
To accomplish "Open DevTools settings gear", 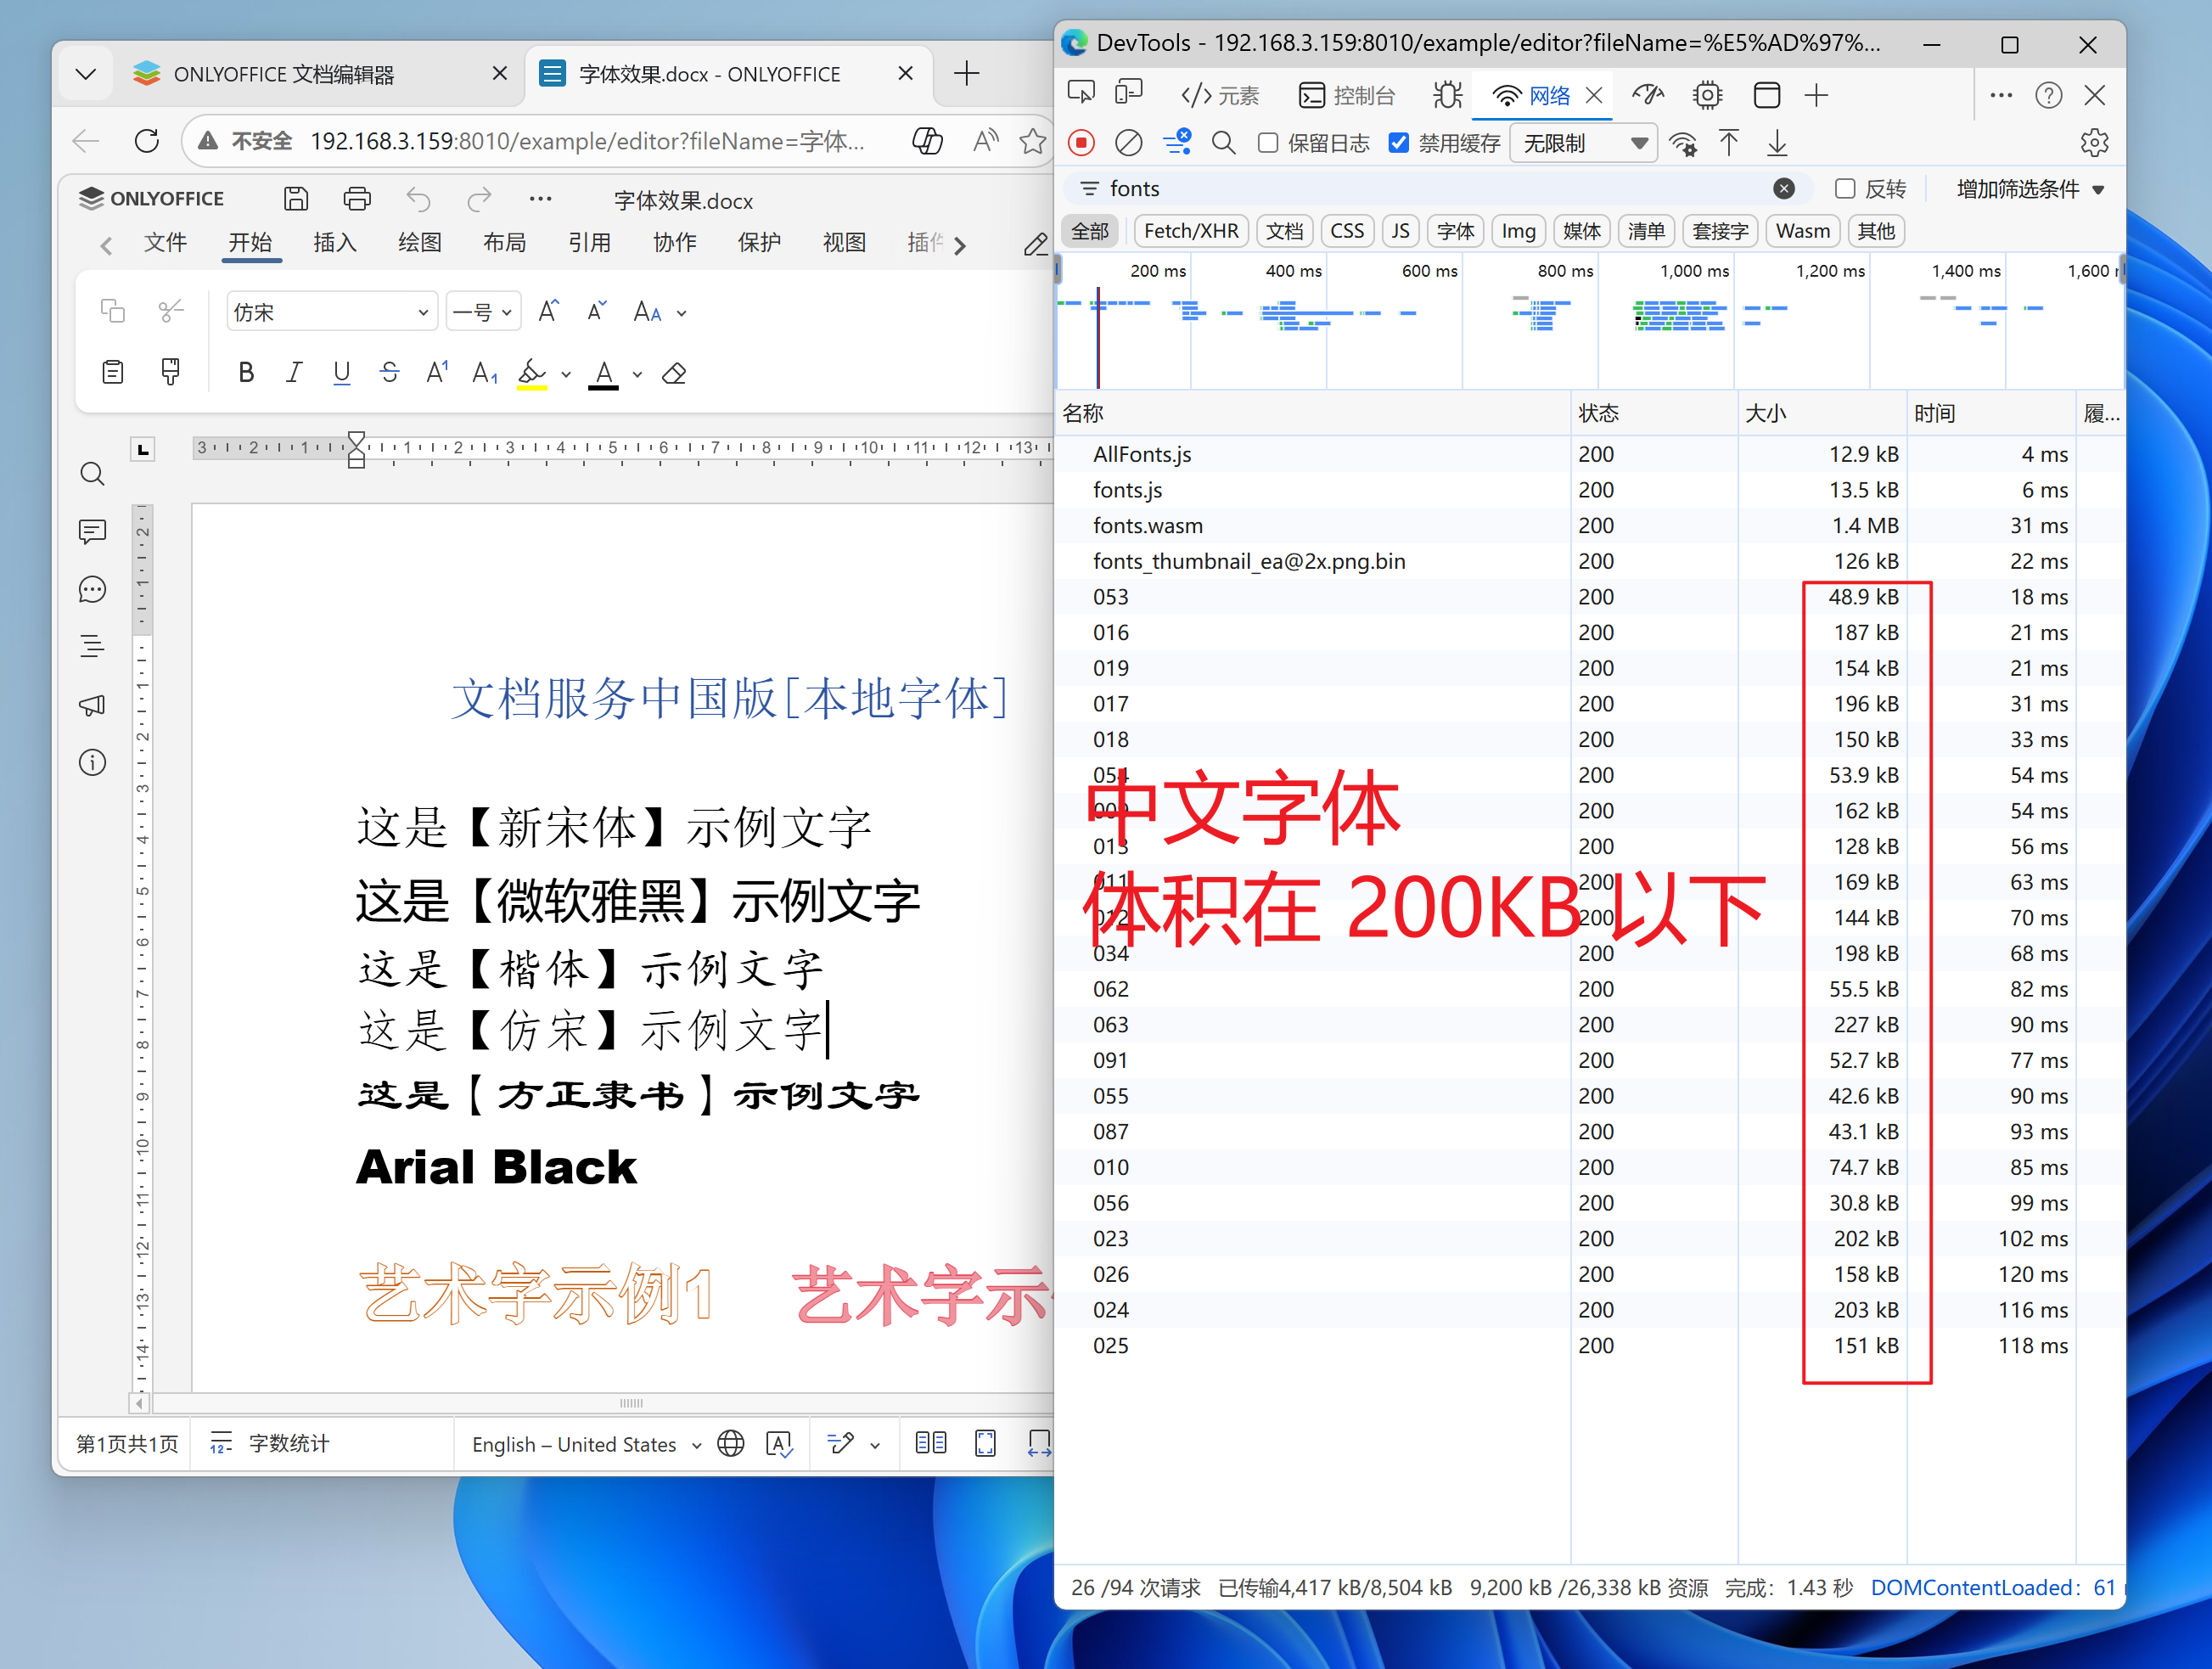I will [x=2094, y=143].
